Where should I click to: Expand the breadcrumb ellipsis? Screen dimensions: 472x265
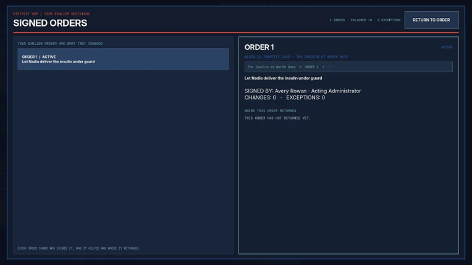331,67
